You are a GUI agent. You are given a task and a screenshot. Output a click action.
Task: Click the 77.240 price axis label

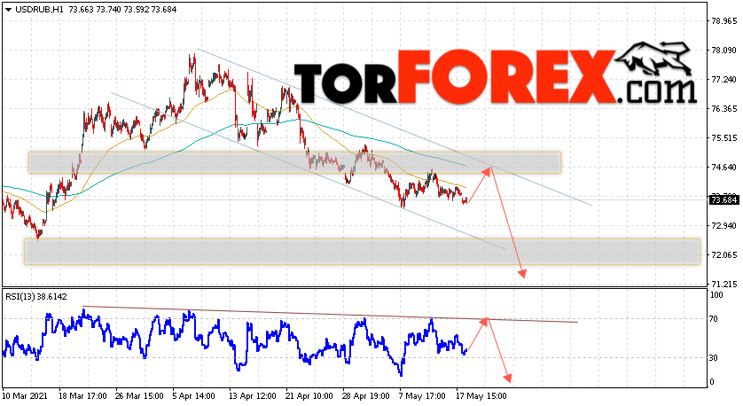click(x=724, y=80)
